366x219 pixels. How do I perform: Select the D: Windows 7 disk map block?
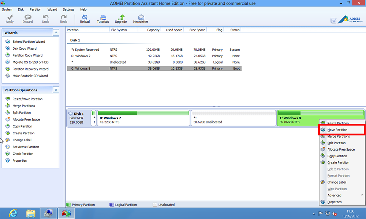143,118
